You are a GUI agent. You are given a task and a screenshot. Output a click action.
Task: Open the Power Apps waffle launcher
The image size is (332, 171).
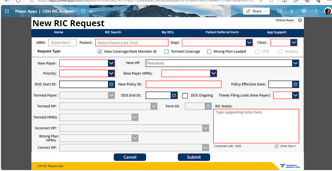(7, 11)
